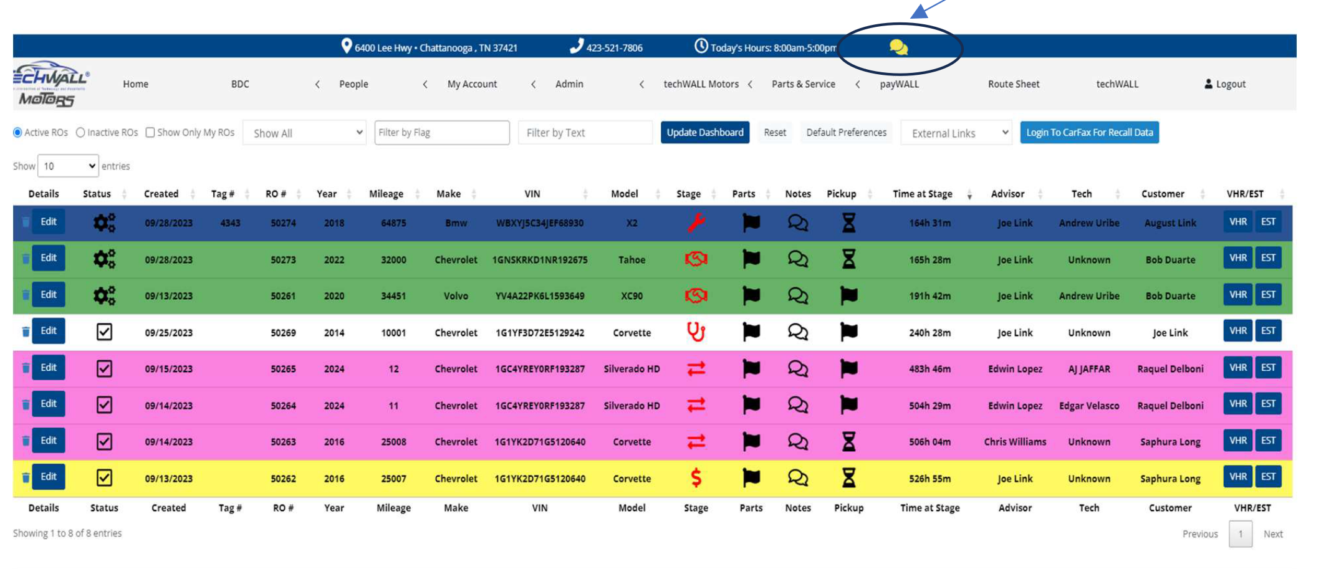Open the Parts & Service menu
This screenshot has width=1321, height=569.
click(x=803, y=84)
